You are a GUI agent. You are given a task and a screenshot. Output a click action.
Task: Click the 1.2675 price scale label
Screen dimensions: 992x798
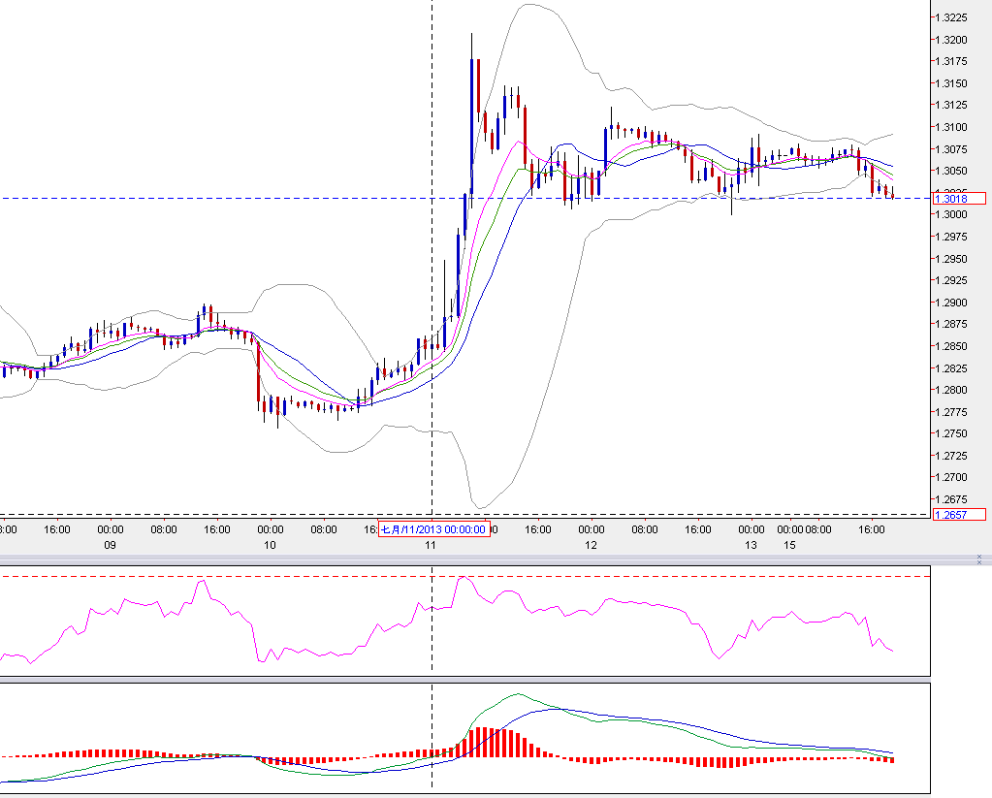pyautogui.click(x=951, y=499)
